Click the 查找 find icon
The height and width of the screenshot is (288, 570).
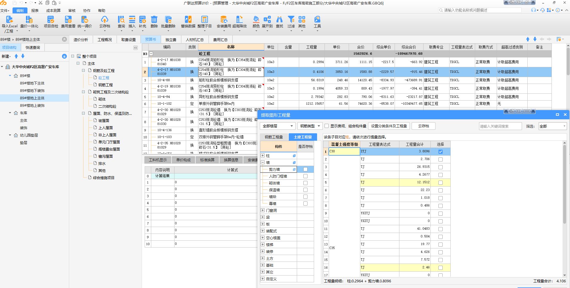coord(279,20)
